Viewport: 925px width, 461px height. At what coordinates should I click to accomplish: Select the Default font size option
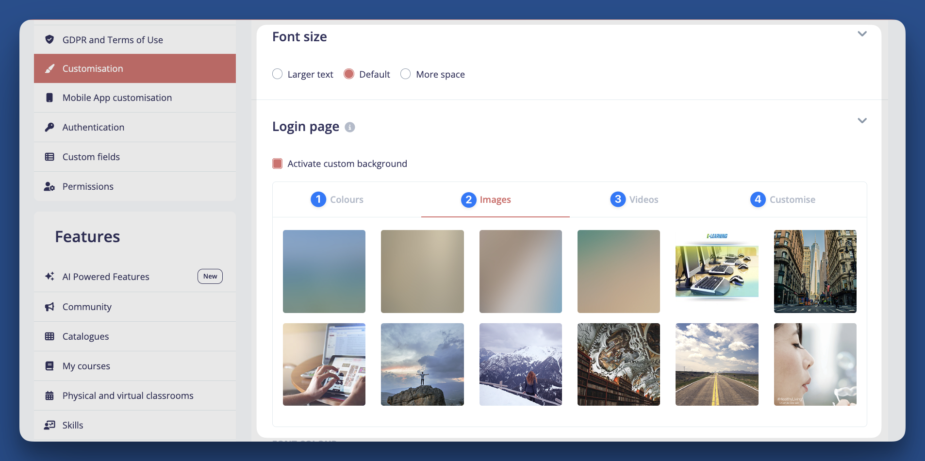point(349,74)
